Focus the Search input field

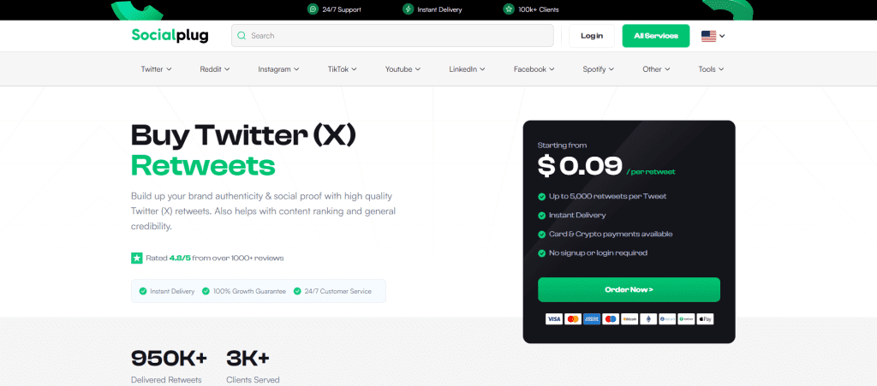pos(392,36)
